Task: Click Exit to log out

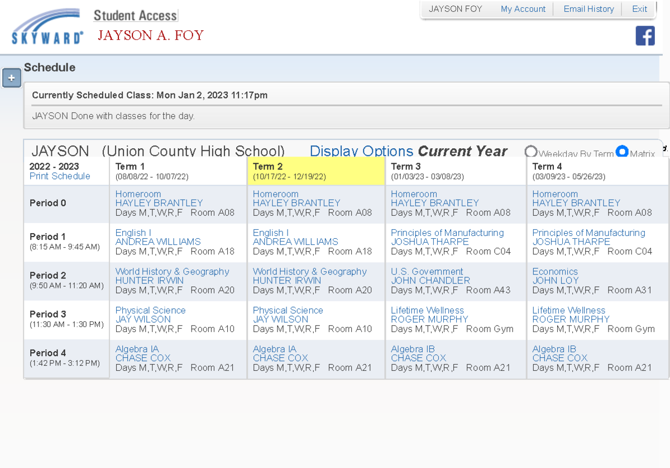Action: (638, 9)
